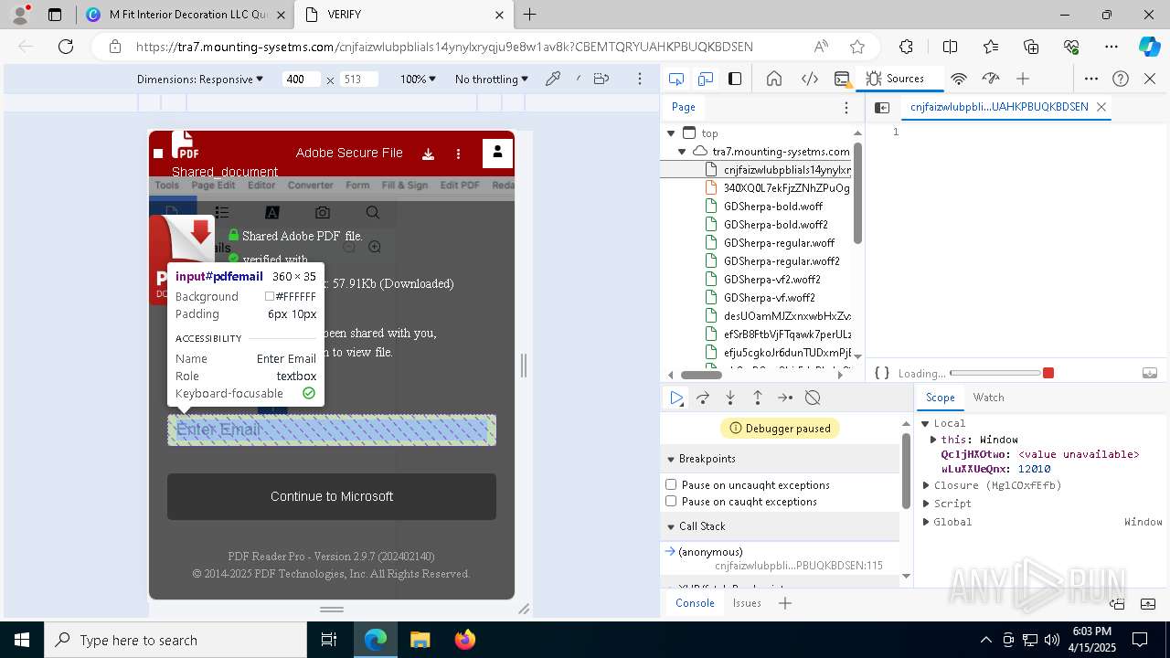1170x658 pixels.
Task: Add page to favorites star icon
Action: (x=857, y=47)
